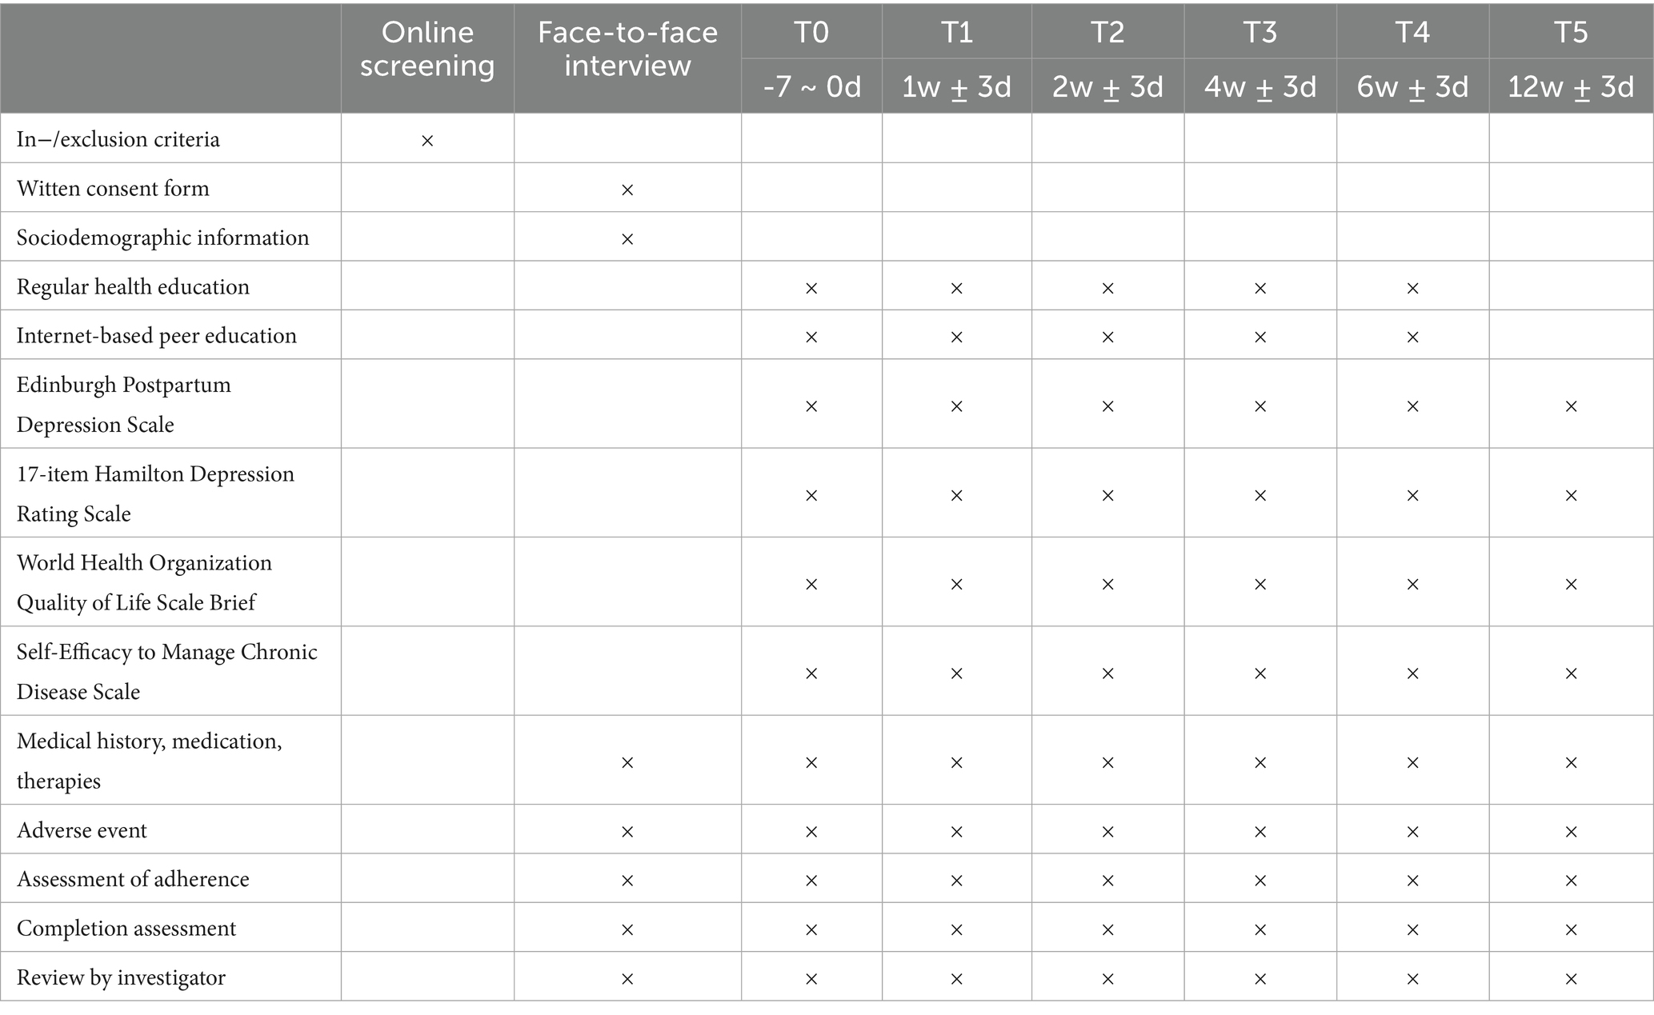Click the 4w ± 3d subheader cell

point(1260,86)
